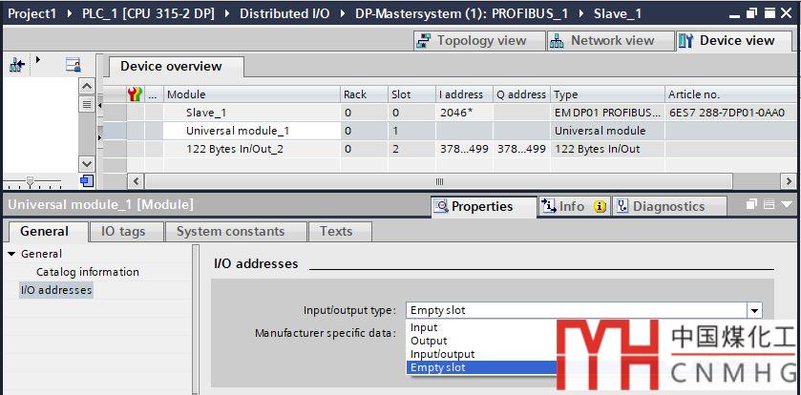Choose Output option in list
The height and width of the screenshot is (395, 801).
click(x=428, y=341)
